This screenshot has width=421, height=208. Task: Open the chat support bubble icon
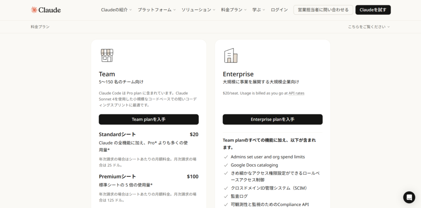409,197
